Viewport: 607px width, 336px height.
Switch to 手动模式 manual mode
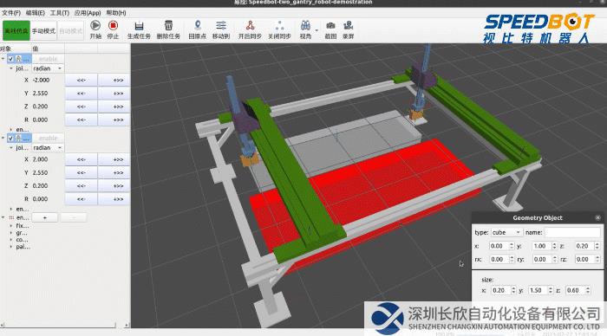(43, 30)
